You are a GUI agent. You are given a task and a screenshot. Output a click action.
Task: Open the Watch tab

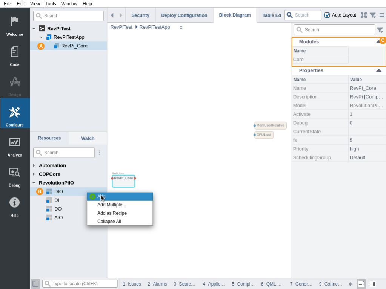click(x=88, y=138)
